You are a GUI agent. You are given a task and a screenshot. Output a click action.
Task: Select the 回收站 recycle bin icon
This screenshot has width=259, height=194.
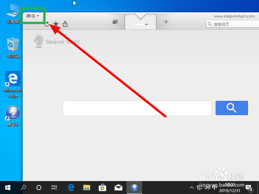point(13,48)
